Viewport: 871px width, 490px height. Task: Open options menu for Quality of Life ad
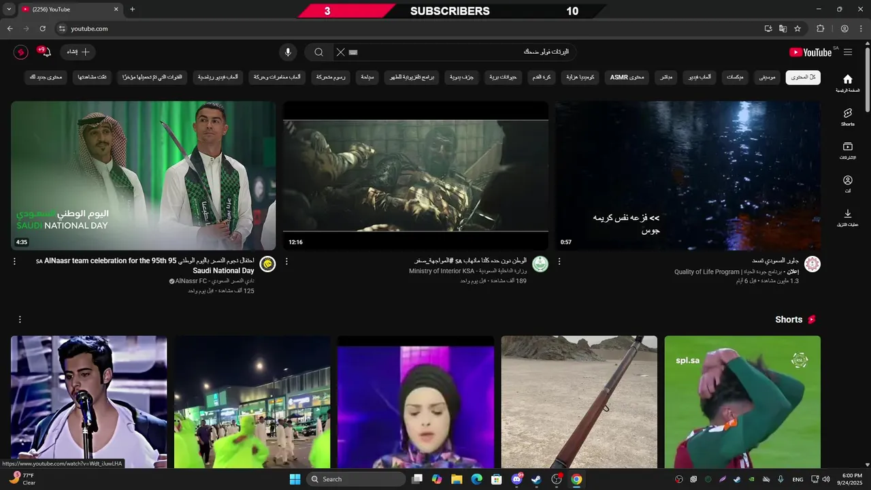click(559, 261)
